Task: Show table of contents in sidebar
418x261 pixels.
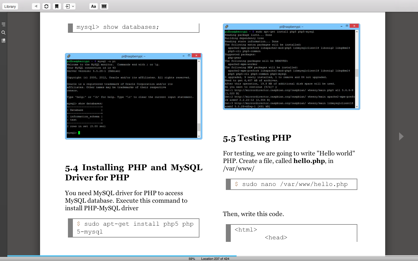Action: (x=3, y=24)
